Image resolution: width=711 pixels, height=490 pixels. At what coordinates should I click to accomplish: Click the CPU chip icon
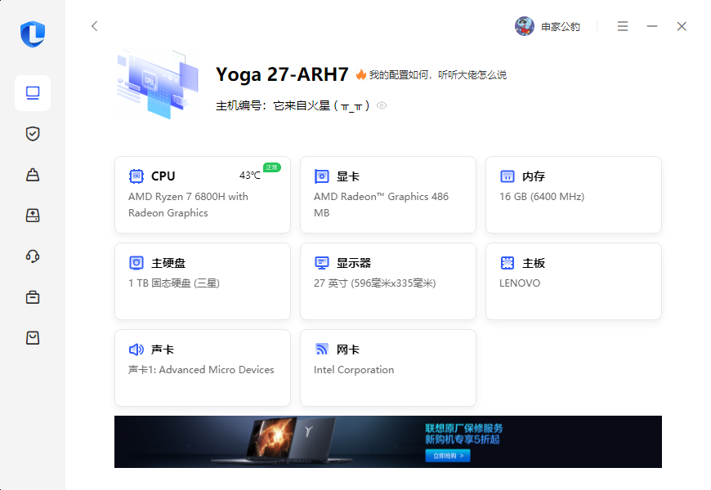[136, 176]
